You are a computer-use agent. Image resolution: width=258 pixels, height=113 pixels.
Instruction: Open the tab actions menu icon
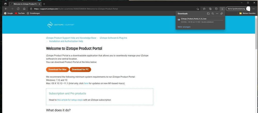(5, 4)
